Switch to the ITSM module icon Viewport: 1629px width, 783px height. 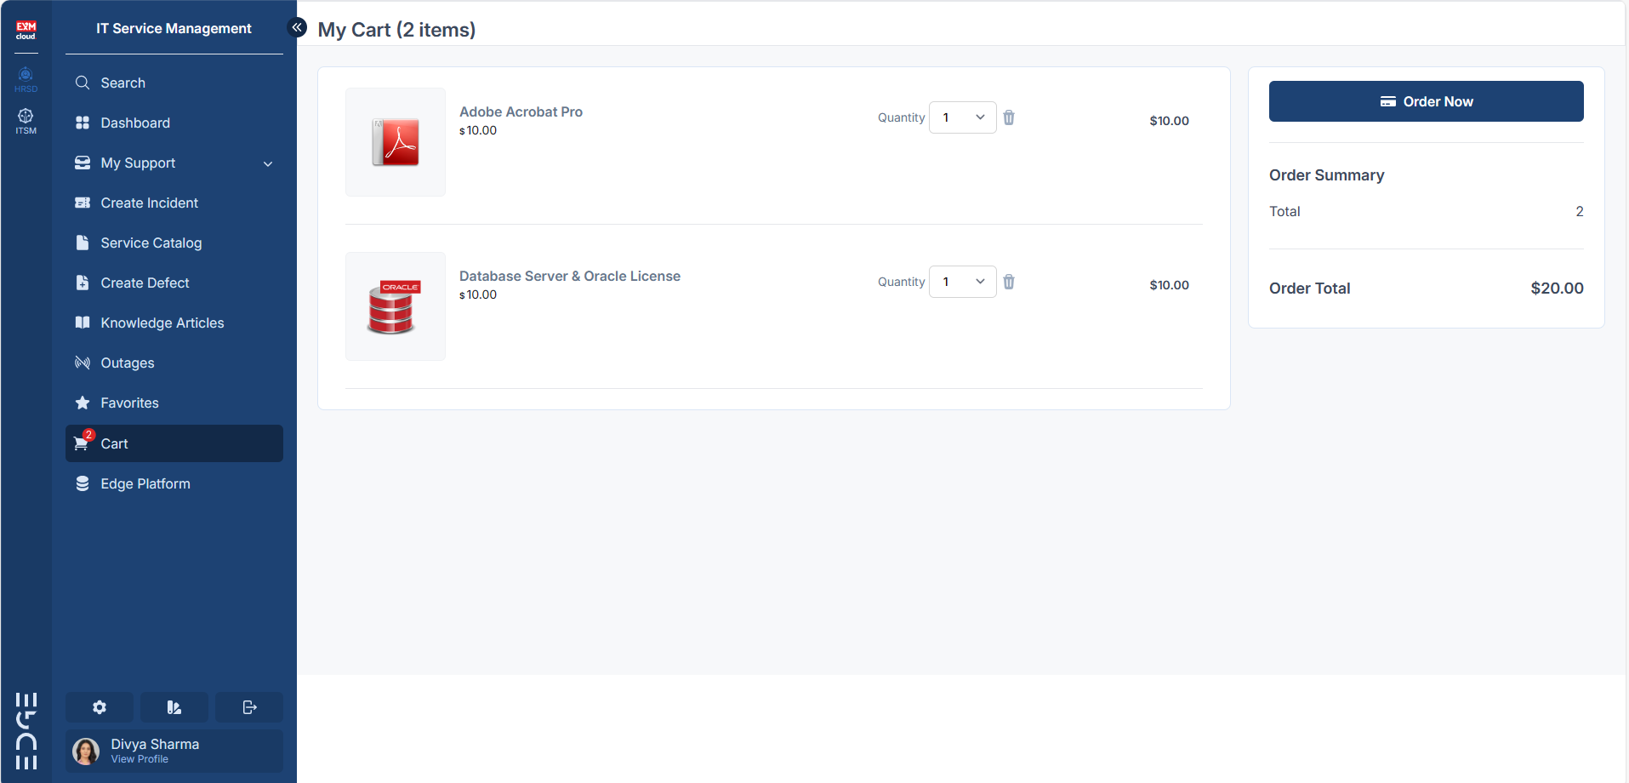pos(26,121)
